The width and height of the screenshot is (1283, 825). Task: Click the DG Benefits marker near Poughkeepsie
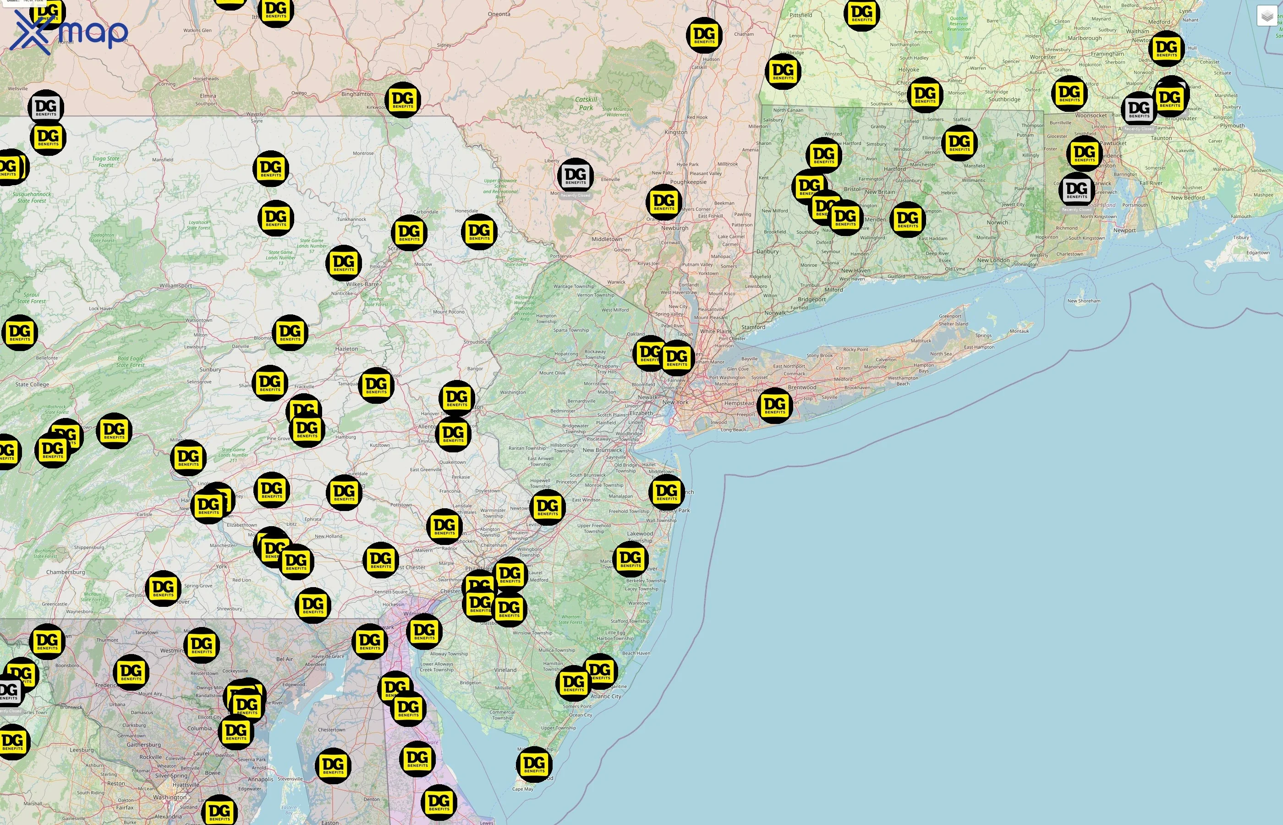(x=663, y=203)
